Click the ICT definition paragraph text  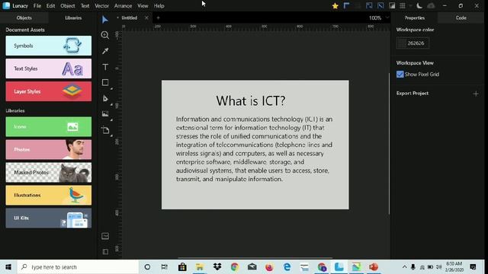[x=254, y=149]
